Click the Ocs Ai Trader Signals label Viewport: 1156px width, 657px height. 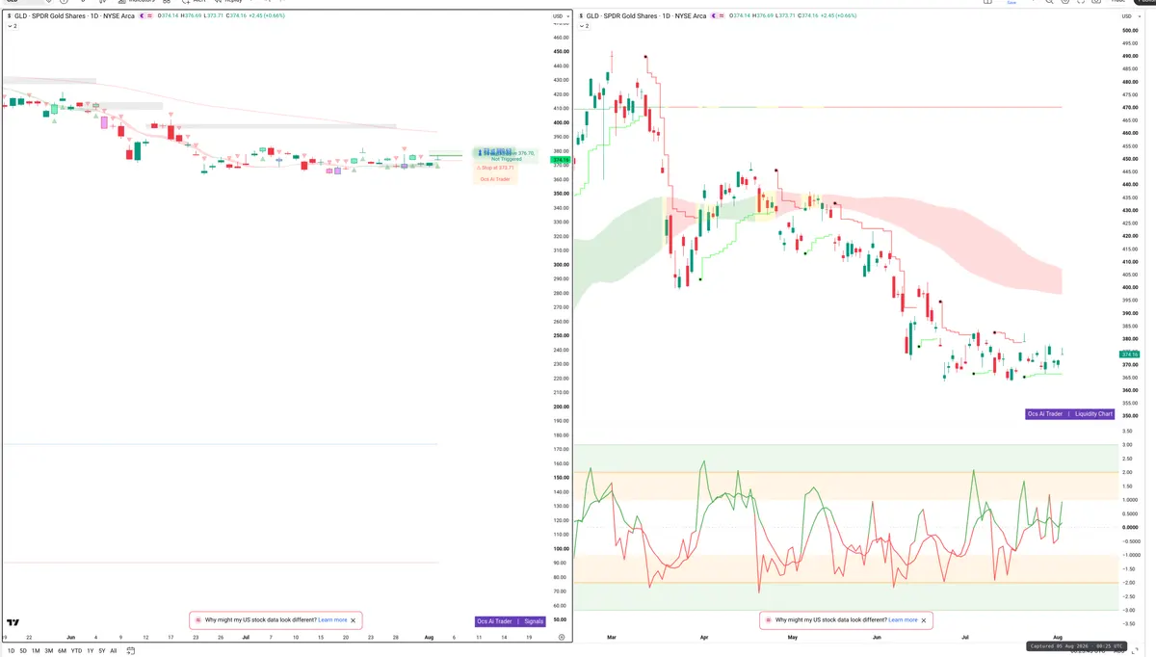tap(511, 621)
